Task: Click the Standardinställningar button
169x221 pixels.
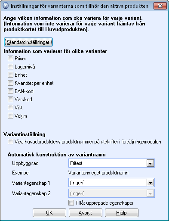Action: [x=28, y=42]
